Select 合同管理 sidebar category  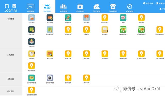pos(11,19)
